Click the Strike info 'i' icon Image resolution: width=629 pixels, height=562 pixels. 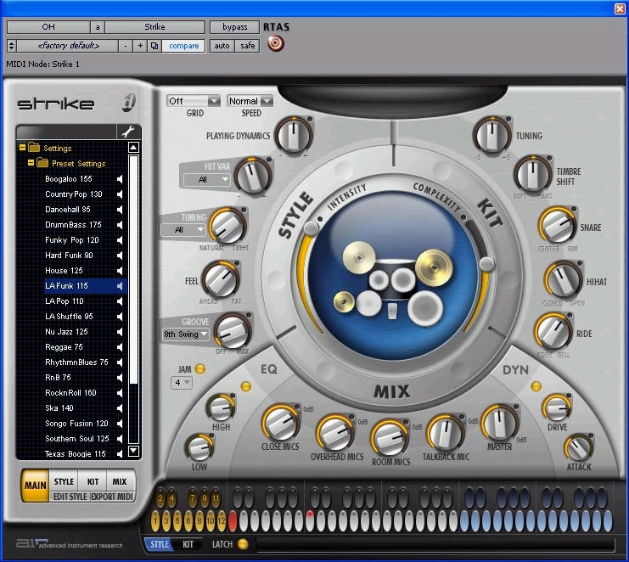[x=129, y=103]
